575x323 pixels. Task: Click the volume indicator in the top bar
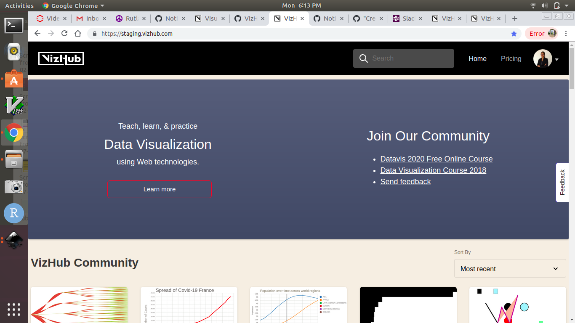click(545, 5)
